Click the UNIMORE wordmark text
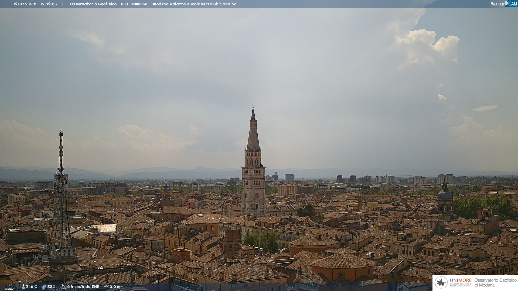Screen dimensions: 518x291 click(x=461, y=280)
